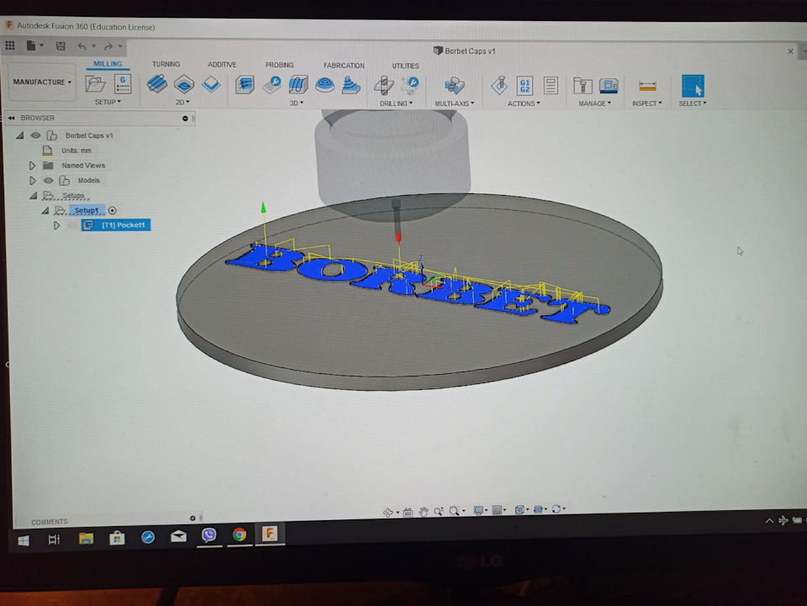Toggle visibility eye of Models
This screenshot has width=807, height=606.
coord(49,181)
